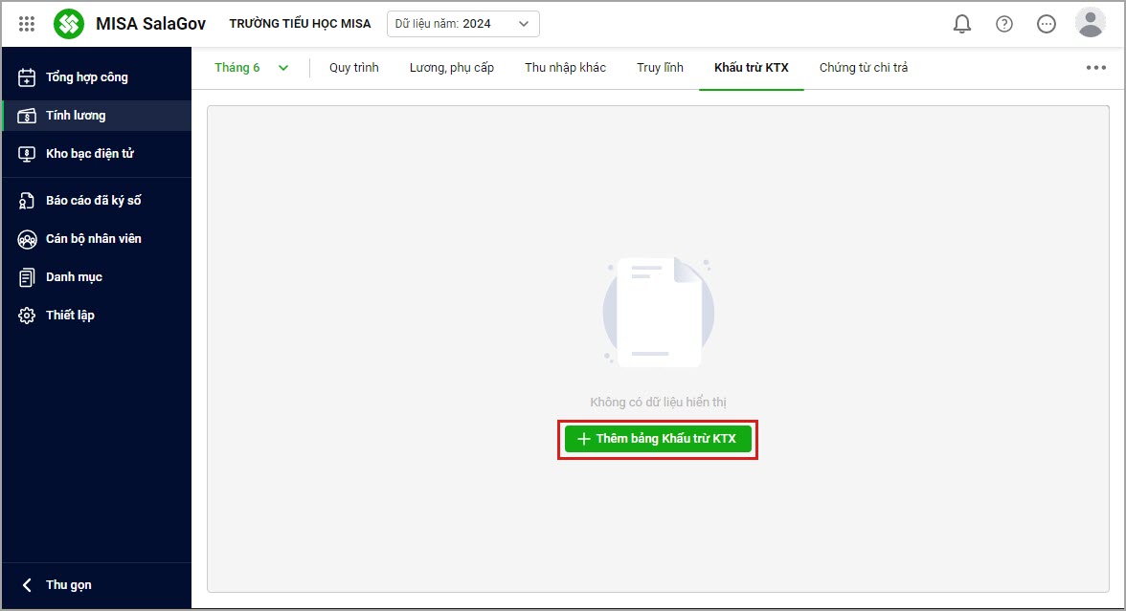
Task: Open the Danh mục sidebar item
Action: (74, 277)
